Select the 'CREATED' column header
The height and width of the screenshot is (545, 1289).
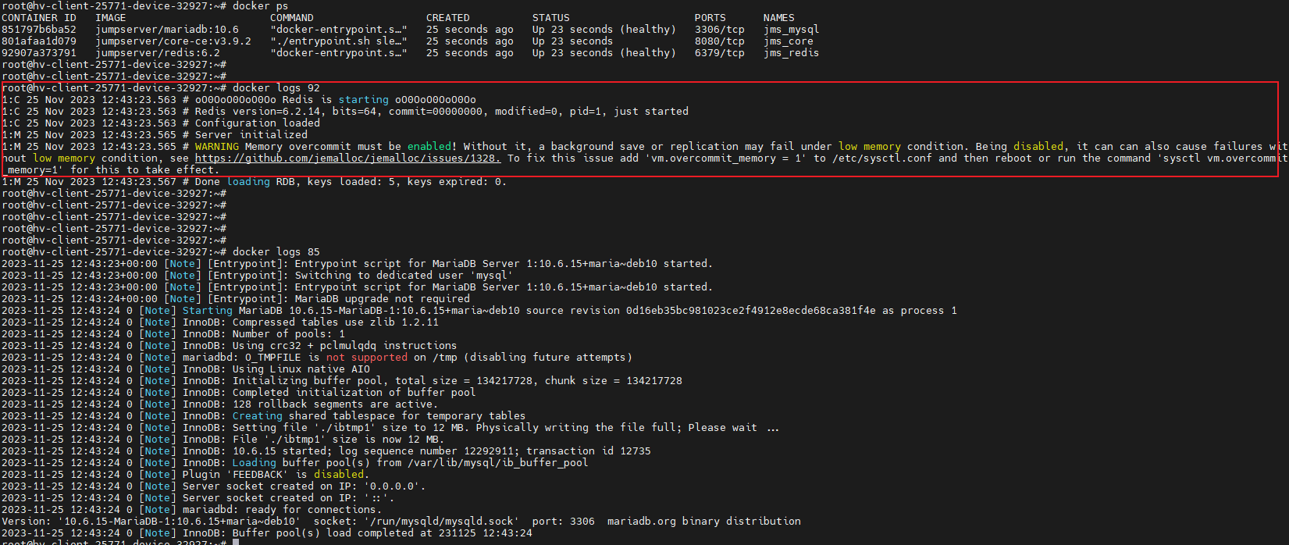tap(448, 18)
